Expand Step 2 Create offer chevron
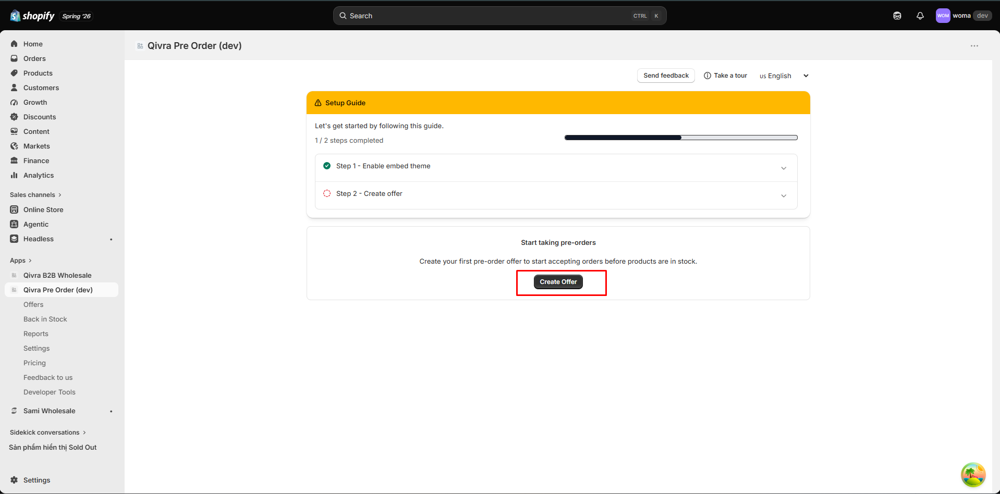The image size is (1000, 494). (784, 195)
